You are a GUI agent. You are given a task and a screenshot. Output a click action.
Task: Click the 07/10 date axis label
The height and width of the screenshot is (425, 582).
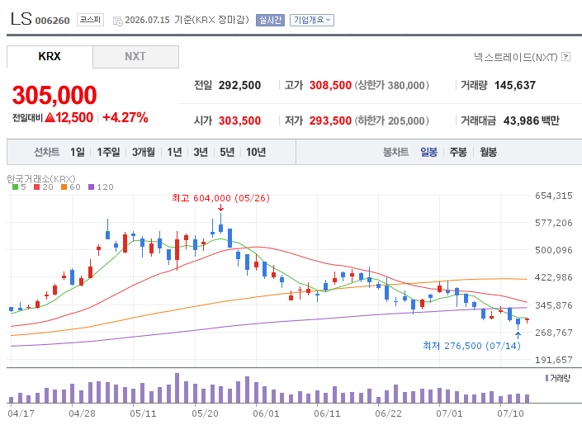(x=510, y=413)
